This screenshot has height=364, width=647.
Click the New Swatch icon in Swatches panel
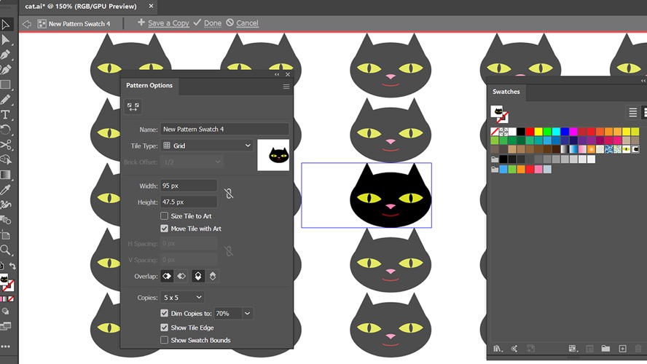pyautogui.click(x=622, y=349)
